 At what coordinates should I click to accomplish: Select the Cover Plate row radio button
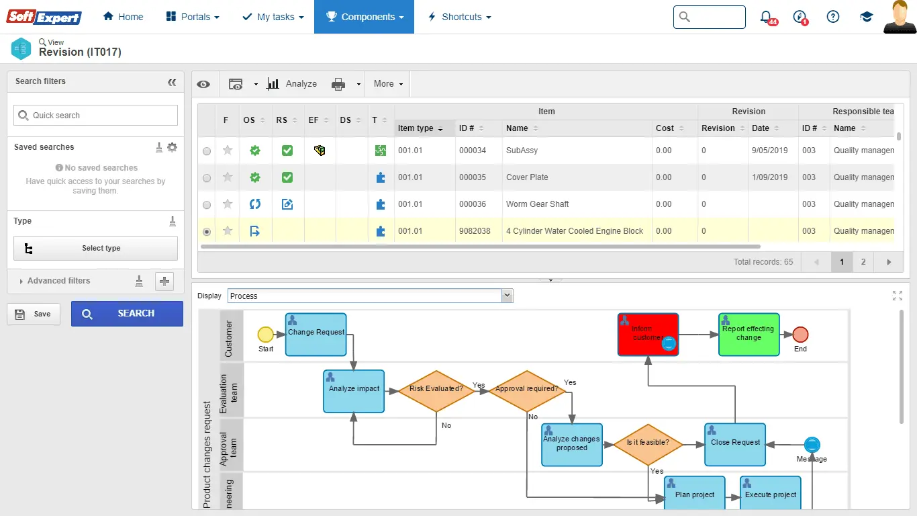[207, 178]
